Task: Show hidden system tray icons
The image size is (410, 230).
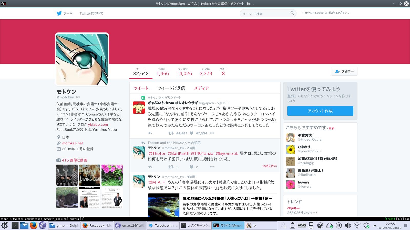Action: [x=375, y=226]
